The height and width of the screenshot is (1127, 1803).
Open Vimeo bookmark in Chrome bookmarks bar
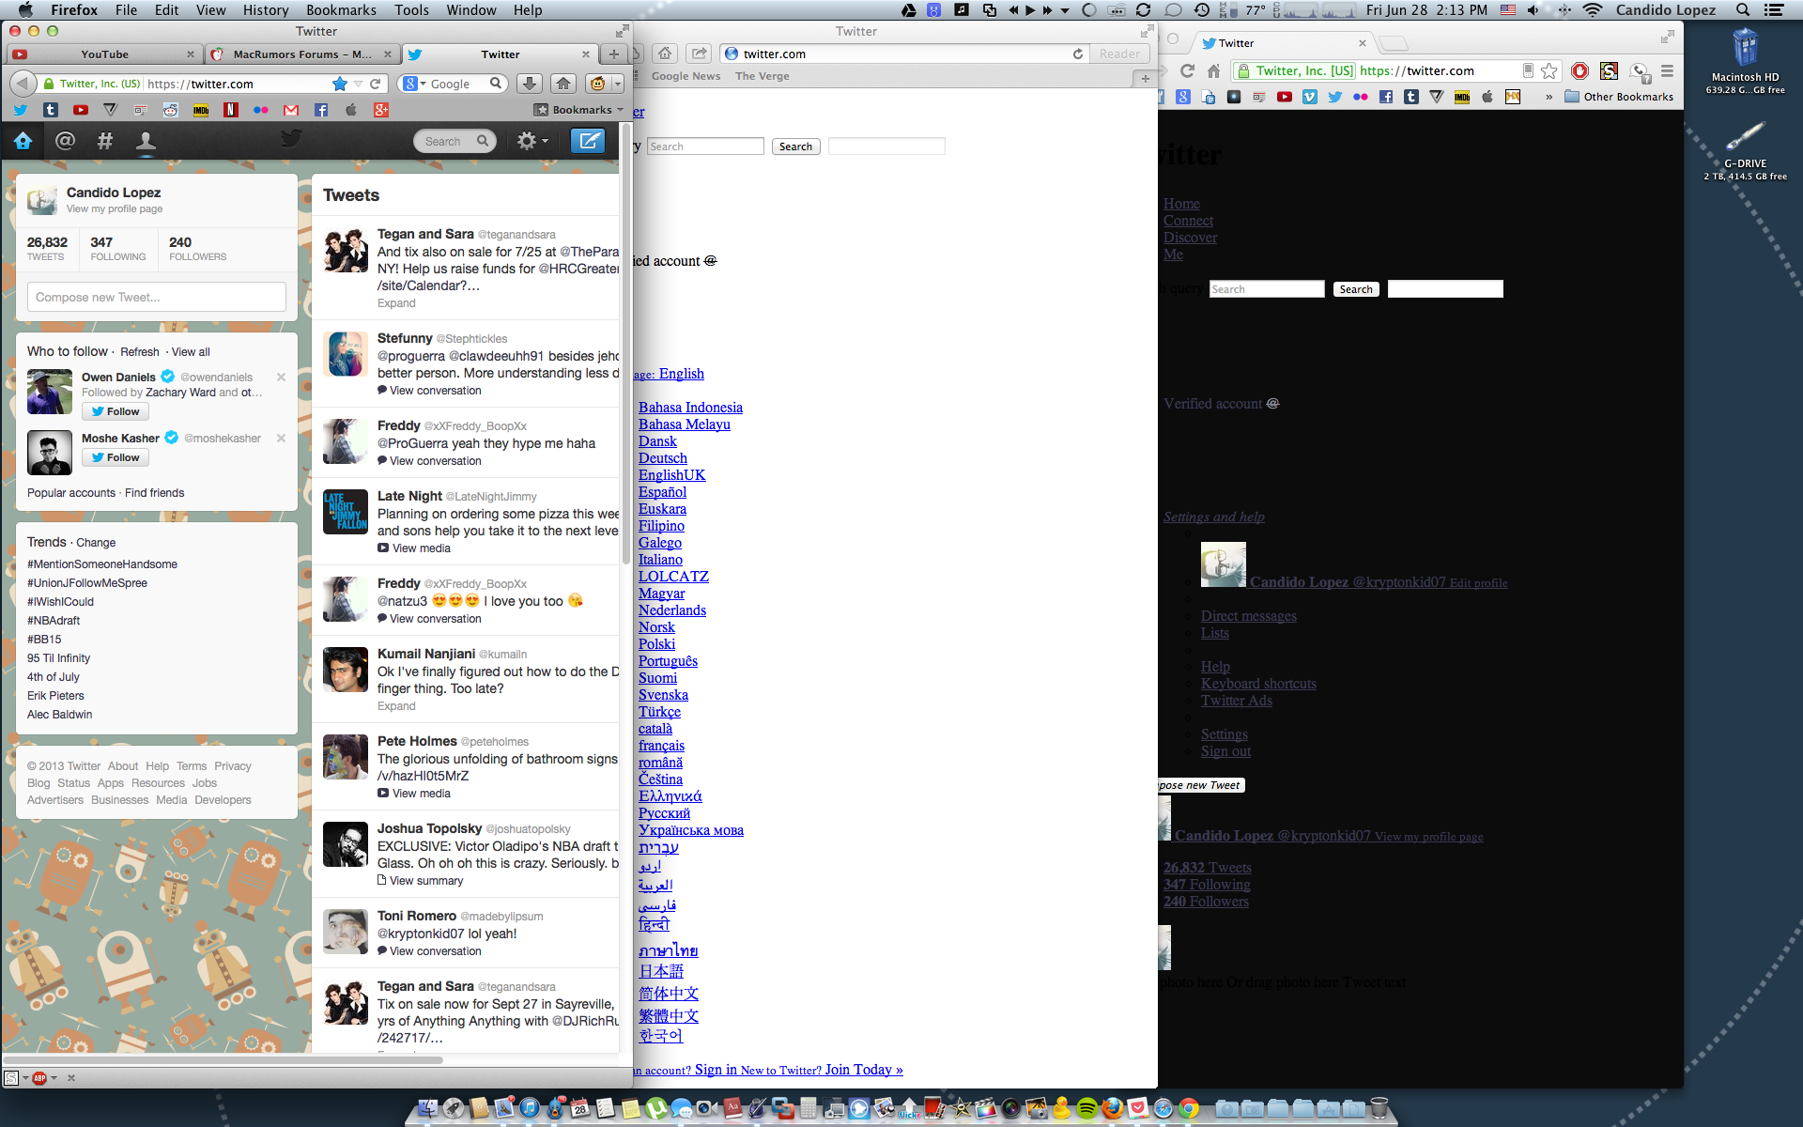tap(1310, 97)
